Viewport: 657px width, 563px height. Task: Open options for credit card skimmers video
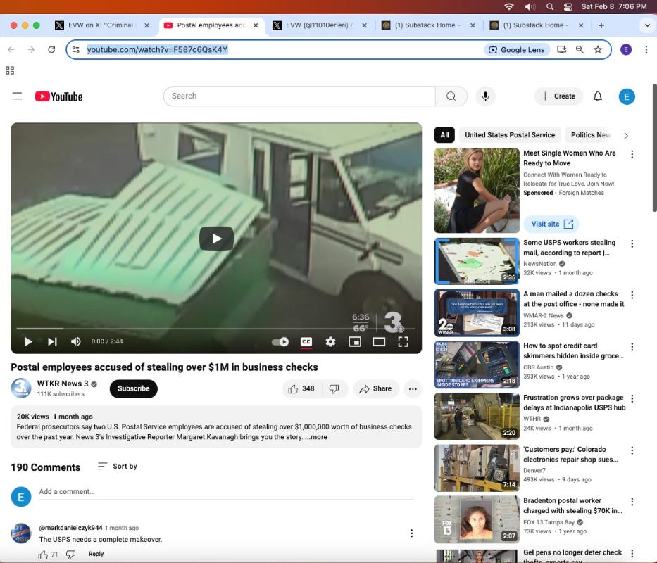pos(632,347)
